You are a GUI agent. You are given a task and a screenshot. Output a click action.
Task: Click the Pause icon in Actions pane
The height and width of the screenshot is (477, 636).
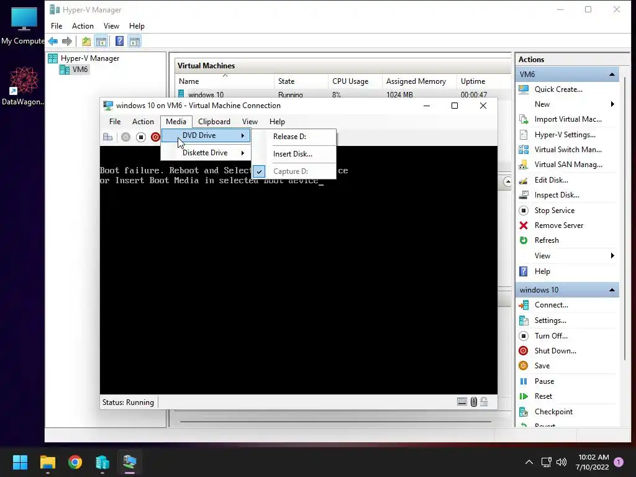(524, 381)
